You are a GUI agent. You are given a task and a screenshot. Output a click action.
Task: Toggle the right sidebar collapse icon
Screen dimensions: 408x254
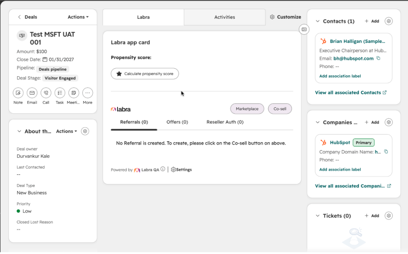(304, 29)
